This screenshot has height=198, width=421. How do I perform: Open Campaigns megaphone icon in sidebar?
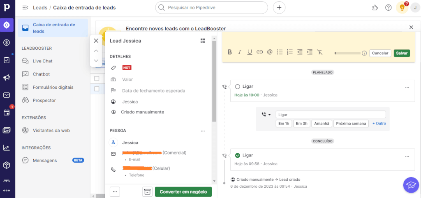[7, 78]
